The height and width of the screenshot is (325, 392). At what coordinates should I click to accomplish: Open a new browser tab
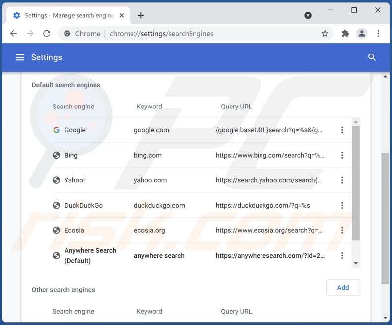coord(141,16)
